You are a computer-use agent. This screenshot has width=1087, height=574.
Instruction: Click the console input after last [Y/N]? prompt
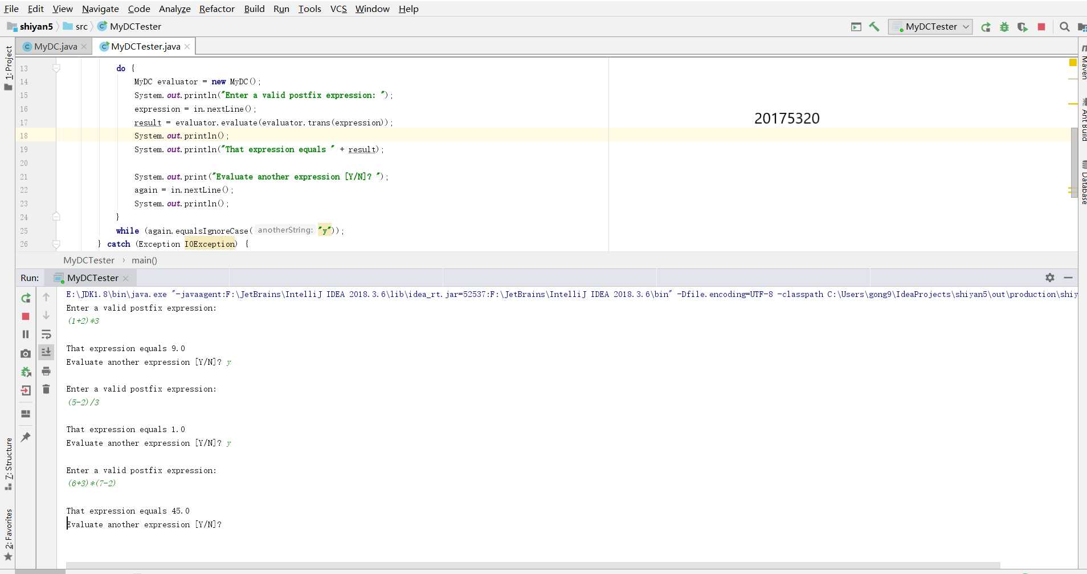click(x=228, y=524)
